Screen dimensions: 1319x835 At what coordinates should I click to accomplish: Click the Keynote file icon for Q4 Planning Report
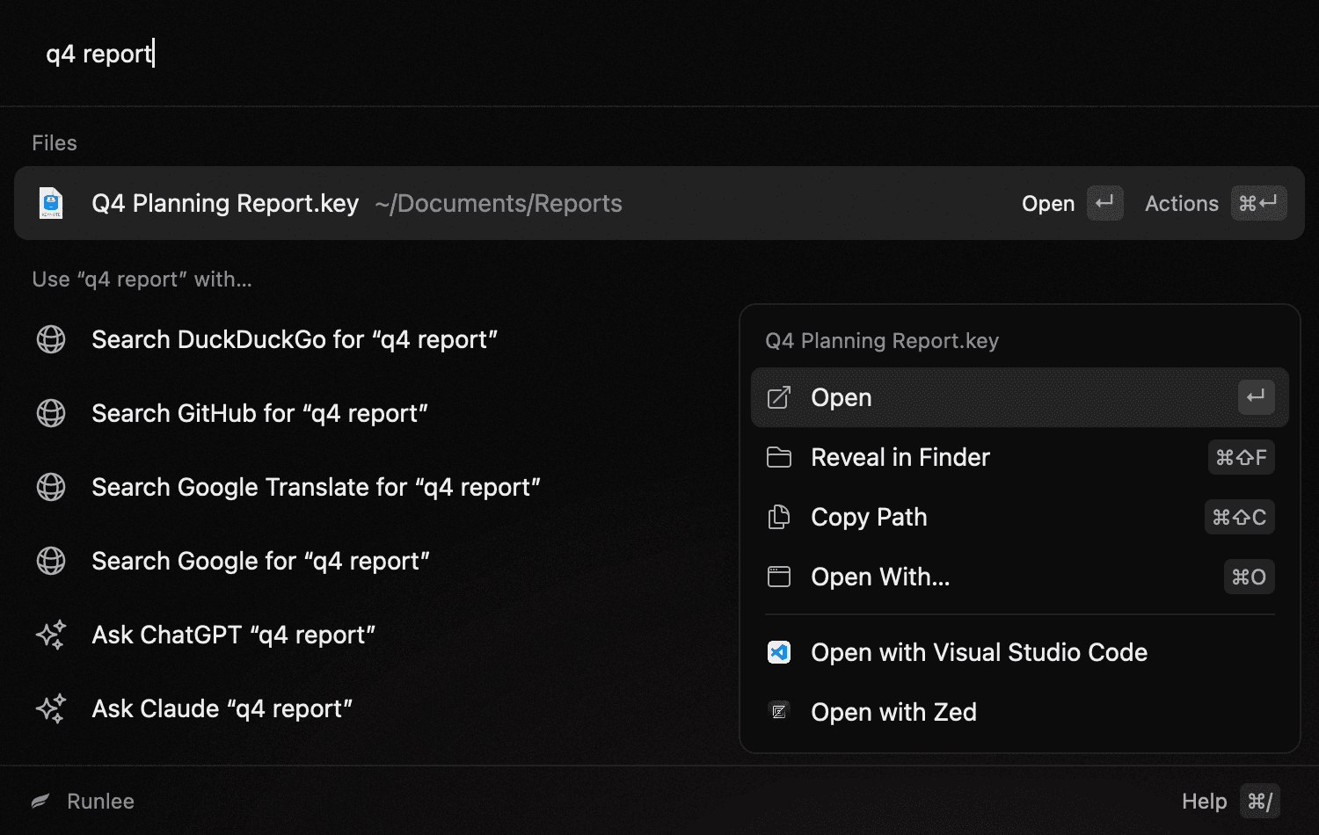tap(51, 203)
